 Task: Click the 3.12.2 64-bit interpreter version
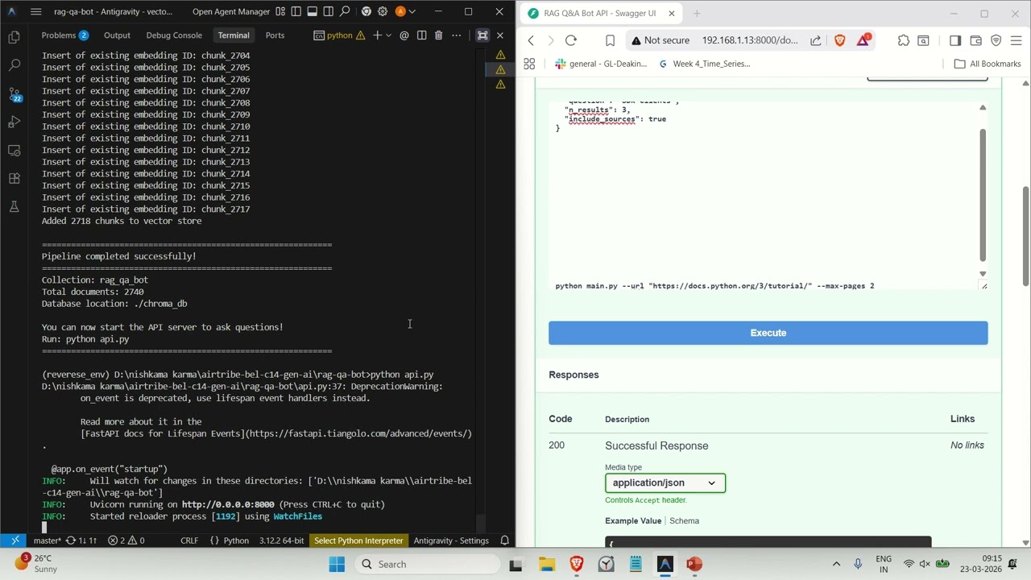tap(282, 541)
